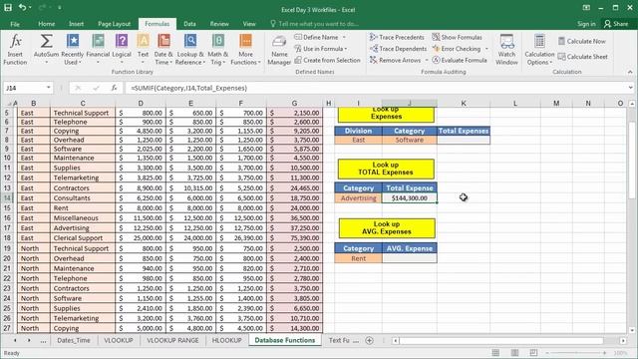
Task: Expand Use in Formula dropdown
Action: click(346, 49)
